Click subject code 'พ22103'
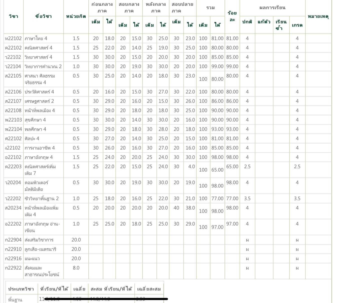This screenshot has height=303, width=338. click(14, 120)
